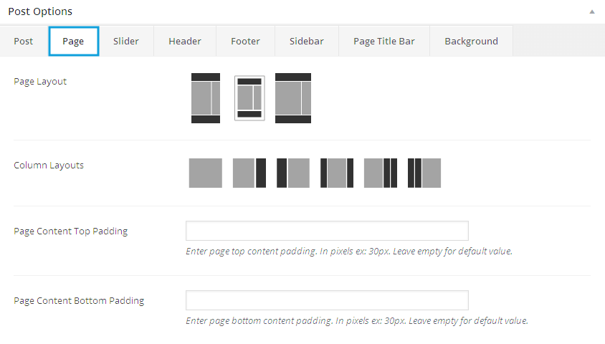Open the Background tab
This screenshot has height=344, width=605.
(471, 41)
